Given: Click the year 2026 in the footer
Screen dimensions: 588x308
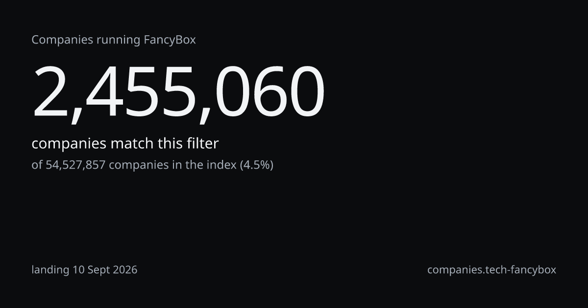Looking at the screenshot, I should click(x=124, y=270).
